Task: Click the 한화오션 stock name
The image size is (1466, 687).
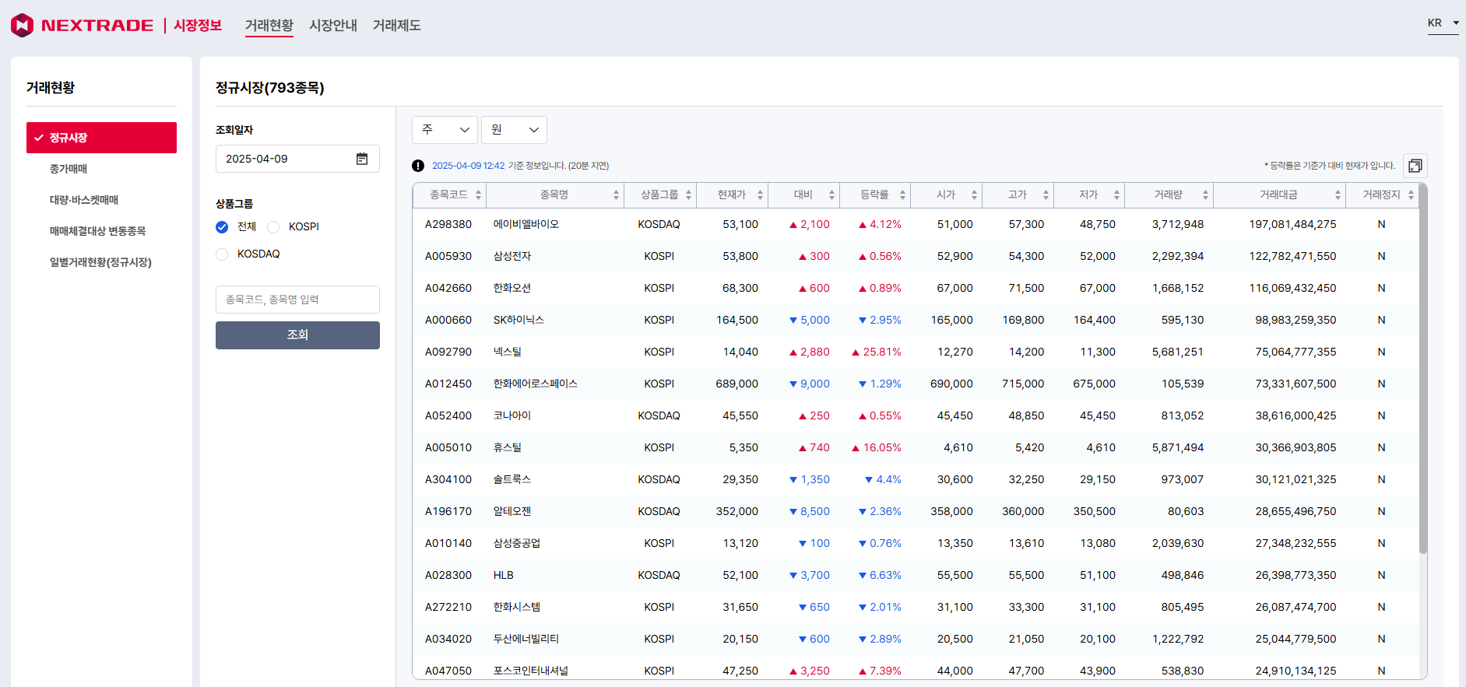Action: (512, 288)
